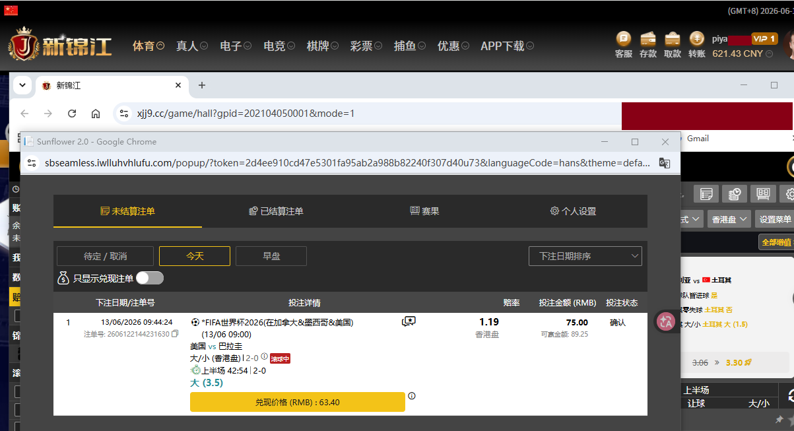The image size is (794, 431).
Task: Open the Gmail bookmark
Action: 698,139
